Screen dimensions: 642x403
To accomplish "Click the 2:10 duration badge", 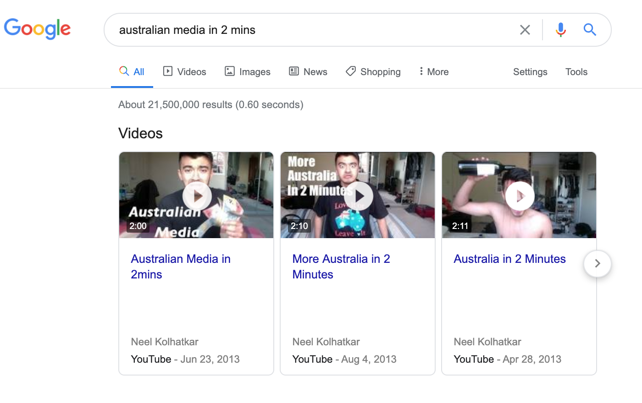I will (299, 226).
